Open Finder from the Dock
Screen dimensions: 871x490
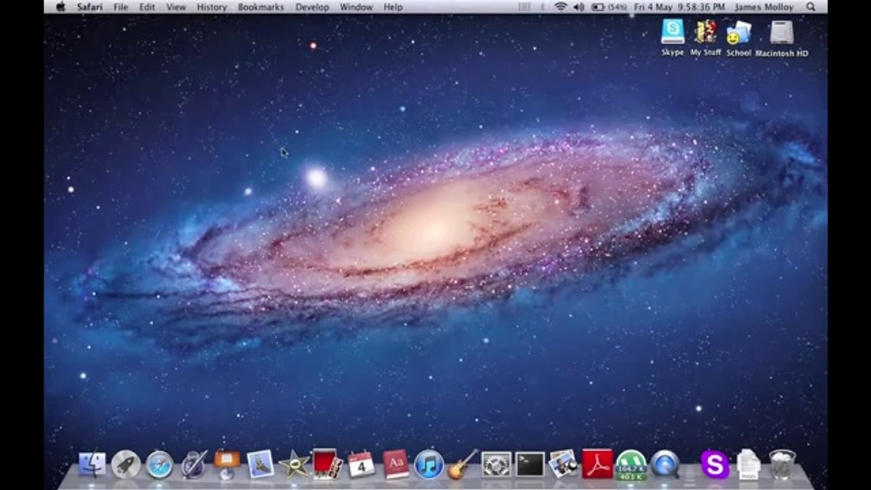tap(92, 465)
